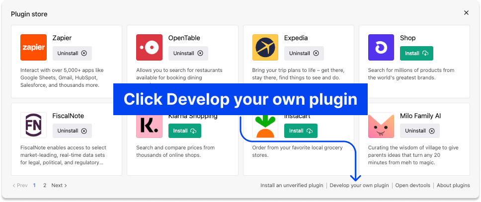Click the Klarna Shopping logo
This screenshot has width=481, height=202.
(x=150, y=127)
